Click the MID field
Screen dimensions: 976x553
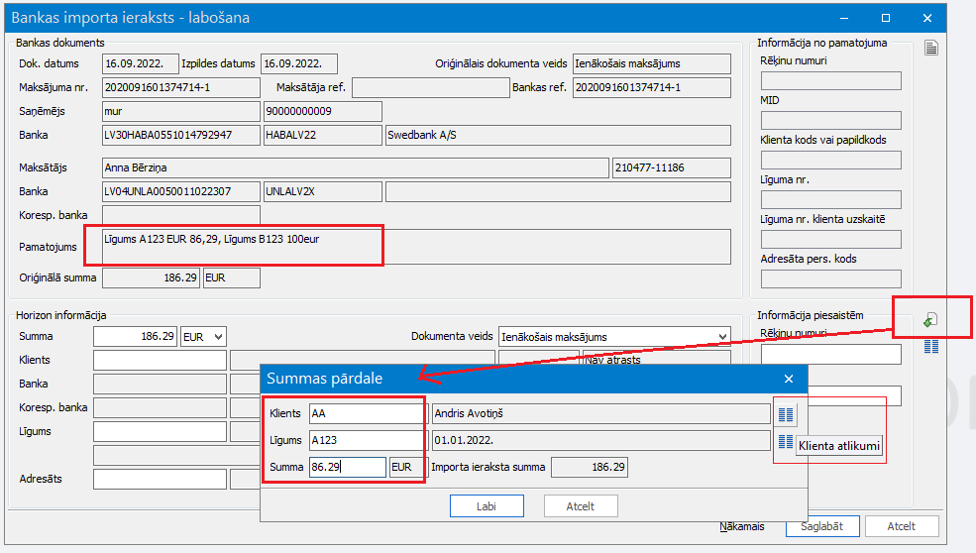pyautogui.click(x=831, y=120)
